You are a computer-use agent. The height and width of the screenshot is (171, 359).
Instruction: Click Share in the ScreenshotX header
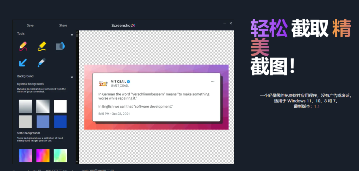point(63,25)
